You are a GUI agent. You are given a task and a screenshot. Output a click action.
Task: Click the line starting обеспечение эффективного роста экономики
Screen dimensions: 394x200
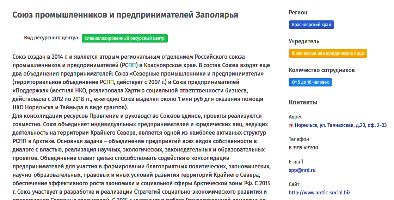click(x=141, y=183)
